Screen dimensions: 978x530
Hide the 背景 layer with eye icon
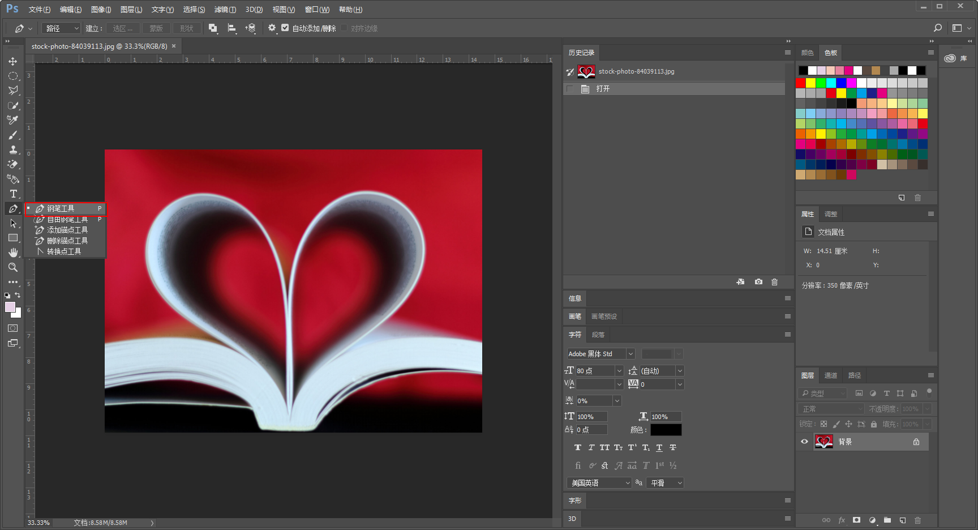click(x=804, y=442)
